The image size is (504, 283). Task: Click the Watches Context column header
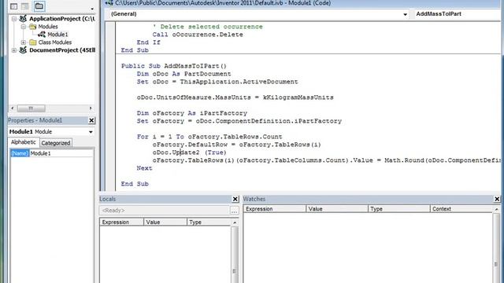461,209
